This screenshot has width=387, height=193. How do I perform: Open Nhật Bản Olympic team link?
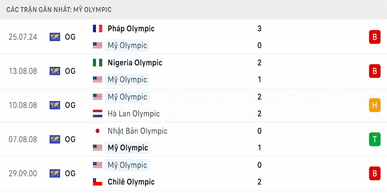click(137, 131)
